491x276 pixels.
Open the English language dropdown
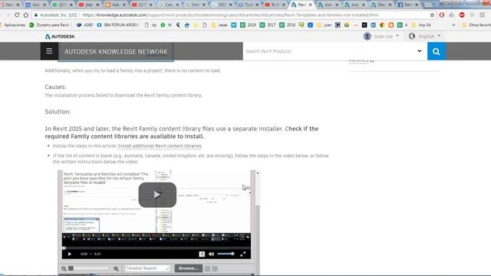tap(430, 36)
